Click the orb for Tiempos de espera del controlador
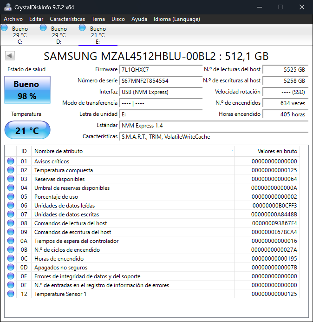The image size is (313, 322). tap(11, 241)
